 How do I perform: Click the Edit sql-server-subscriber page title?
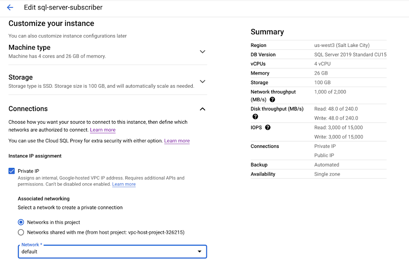click(x=63, y=7)
